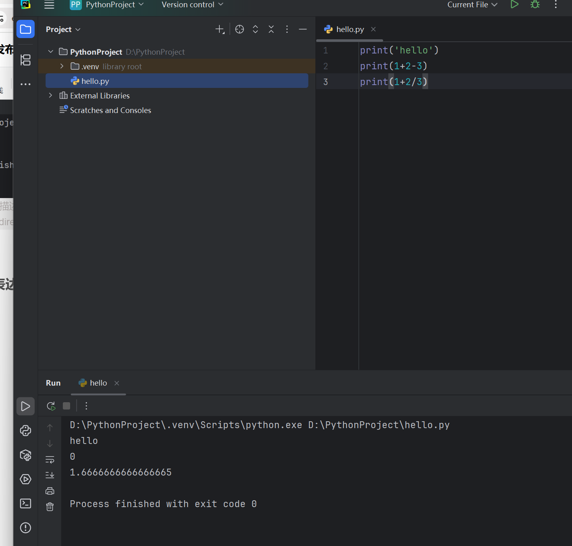Show more tool windows ellipsis
The width and height of the screenshot is (572, 546).
pyautogui.click(x=26, y=84)
